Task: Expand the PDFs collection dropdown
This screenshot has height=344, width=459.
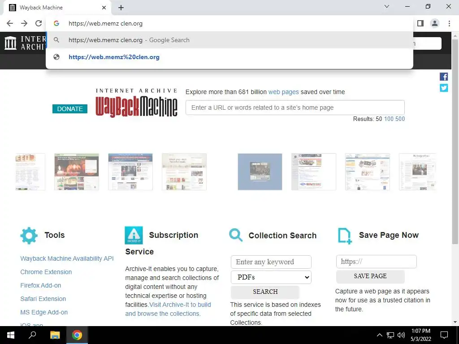Action: click(271, 277)
